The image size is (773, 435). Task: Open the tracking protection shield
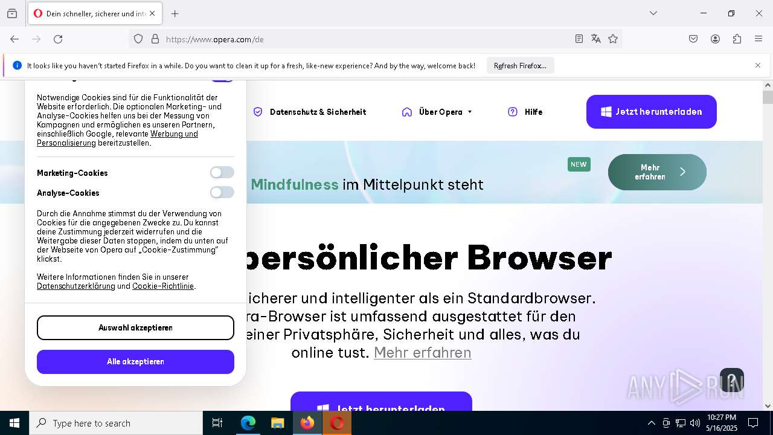(138, 39)
